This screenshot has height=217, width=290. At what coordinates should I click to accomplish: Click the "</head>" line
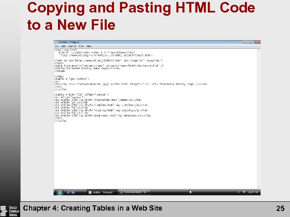coord(60,71)
